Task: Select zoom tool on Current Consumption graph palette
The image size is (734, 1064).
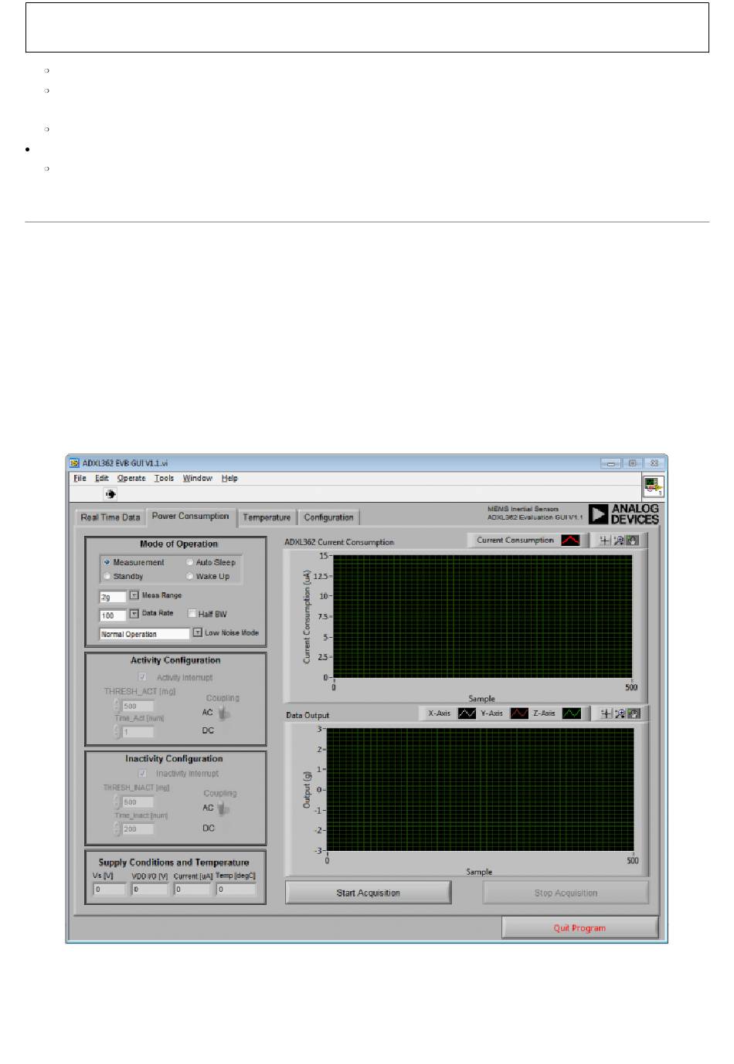Action: tap(619, 540)
